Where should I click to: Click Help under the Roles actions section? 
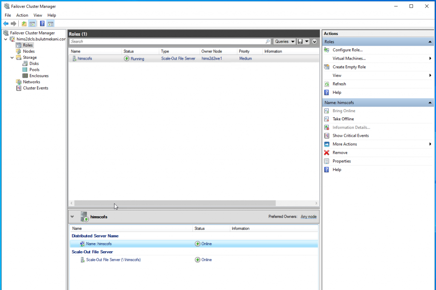337,93
